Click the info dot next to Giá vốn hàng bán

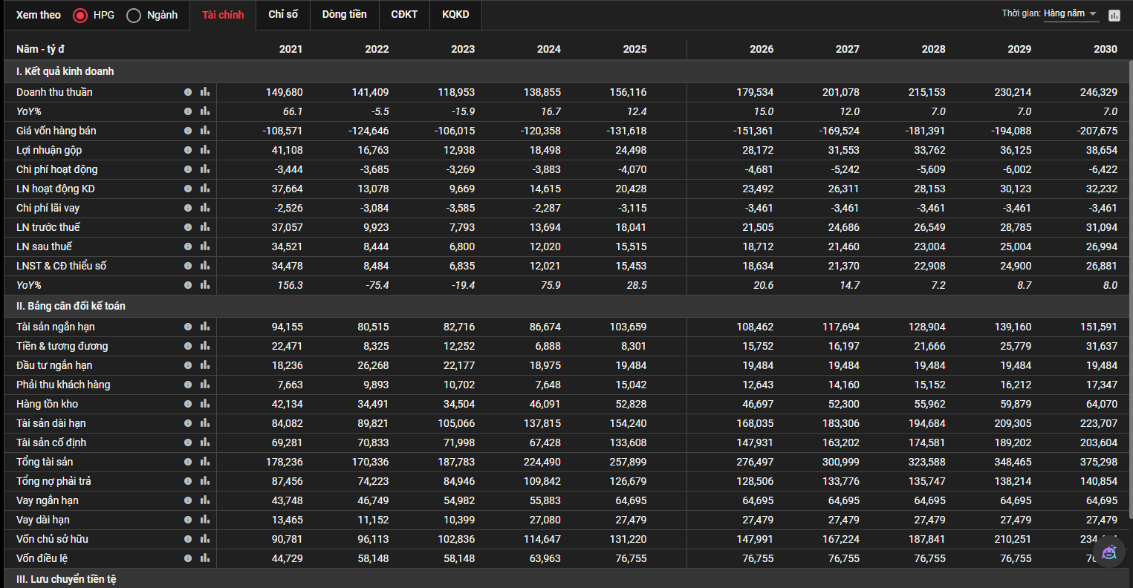(188, 131)
